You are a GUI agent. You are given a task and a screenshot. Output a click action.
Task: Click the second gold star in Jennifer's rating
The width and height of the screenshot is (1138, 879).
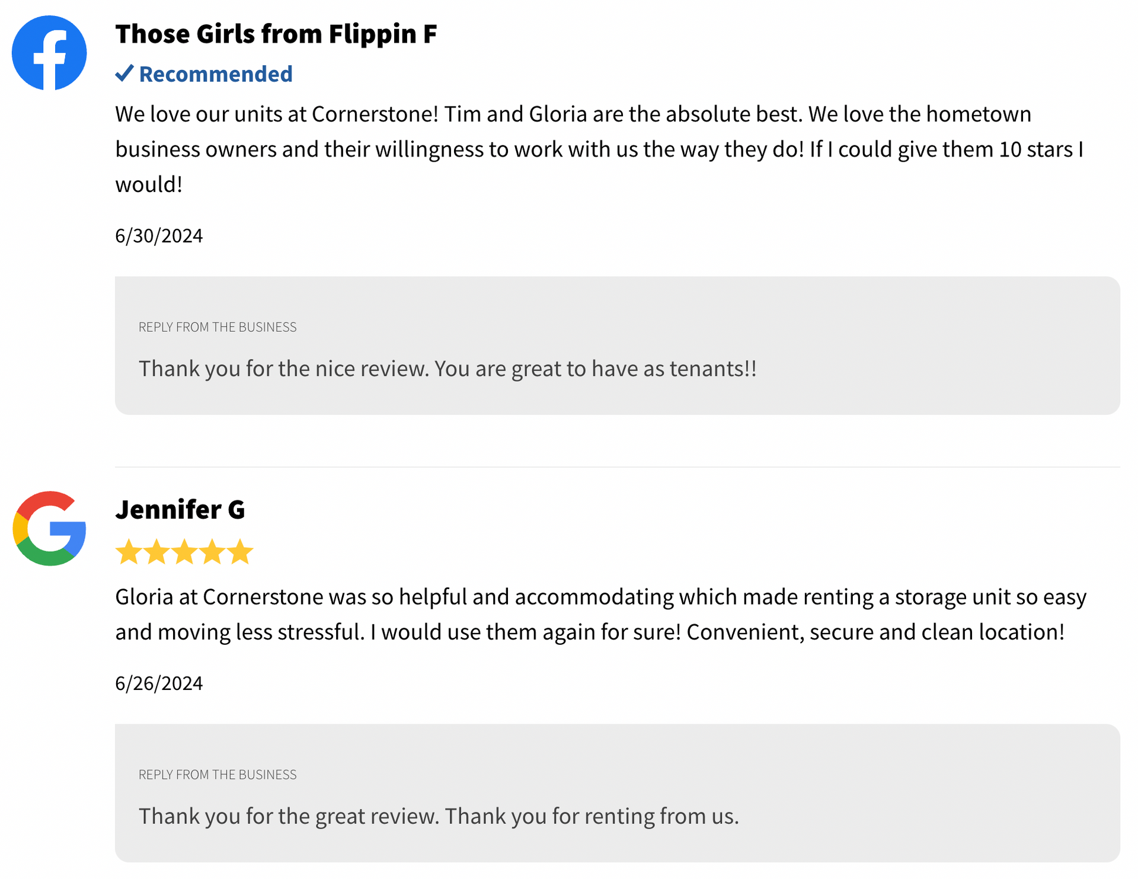[156, 552]
